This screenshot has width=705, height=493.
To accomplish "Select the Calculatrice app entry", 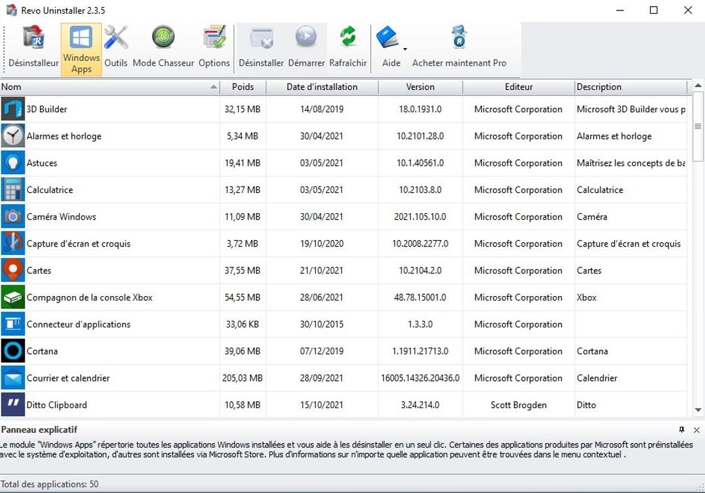I will (50, 190).
